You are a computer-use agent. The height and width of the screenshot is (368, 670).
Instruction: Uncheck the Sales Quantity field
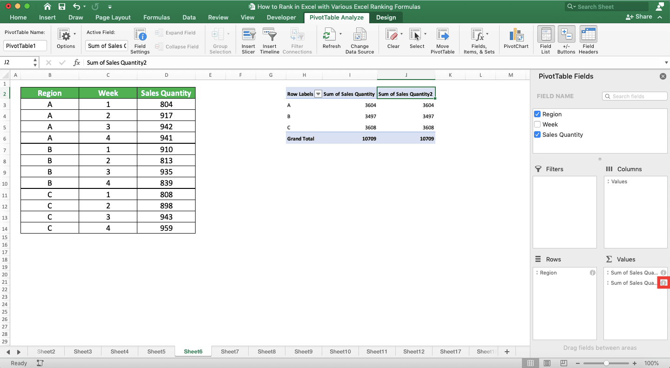(x=537, y=134)
